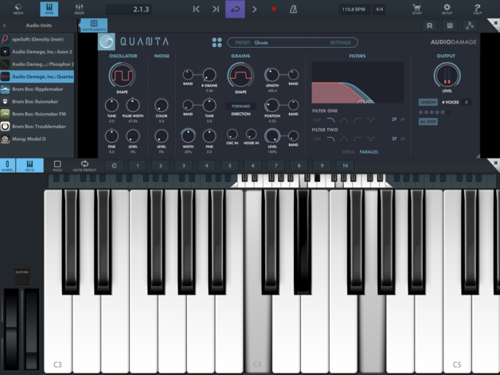This screenshot has height=375, width=500.
Task: Select chord button 1
Action: click(138, 166)
